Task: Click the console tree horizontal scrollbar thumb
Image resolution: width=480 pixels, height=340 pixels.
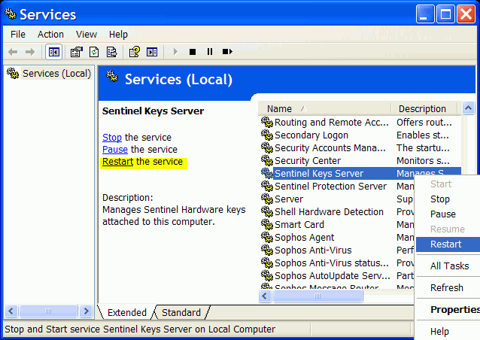Action: (48, 311)
